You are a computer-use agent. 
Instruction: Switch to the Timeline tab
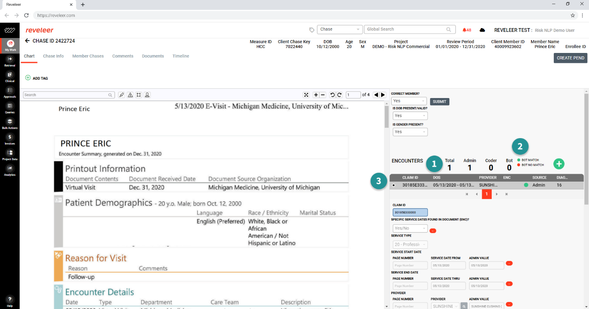click(x=181, y=56)
